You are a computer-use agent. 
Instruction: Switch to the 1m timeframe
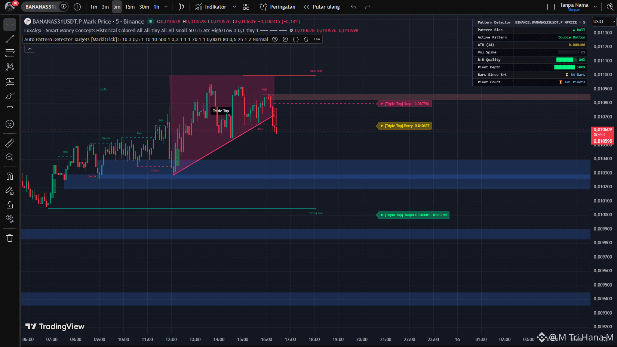(x=93, y=7)
